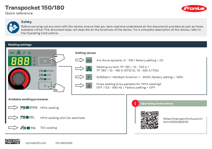The width and height of the screenshot is (212, 149).
Task: Select the green A welding current icon in Setting values
Action: click(89, 69)
